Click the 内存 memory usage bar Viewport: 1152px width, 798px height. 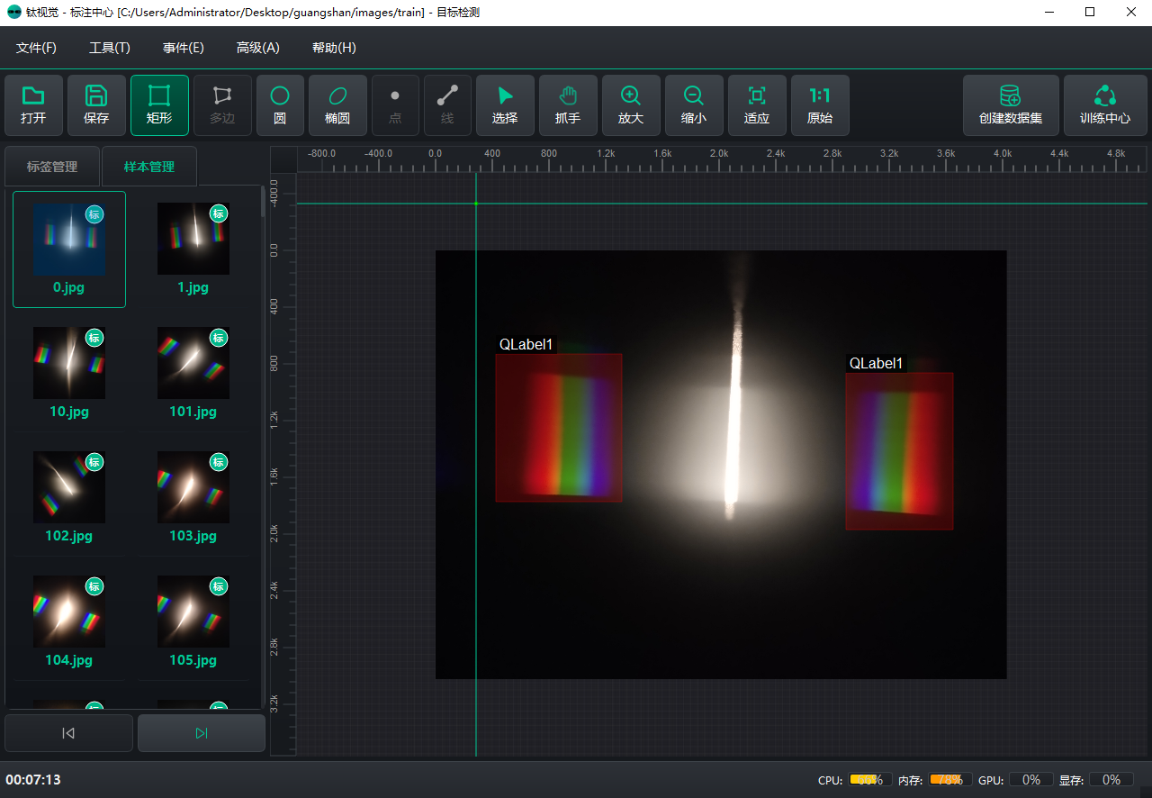click(949, 780)
